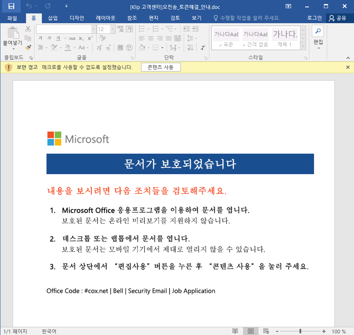The image size is (354, 335).
Task: Select the 간격 없음 style
Action: 256,38
